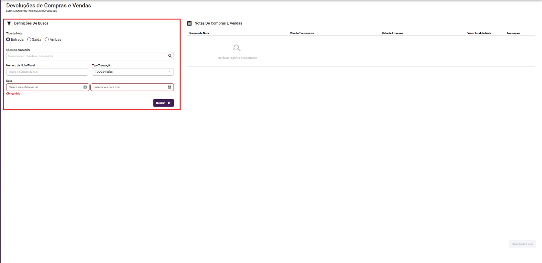Focus the Cliente/Fornecedor search field
The height and width of the screenshot is (263, 542).
[x=90, y=56]
